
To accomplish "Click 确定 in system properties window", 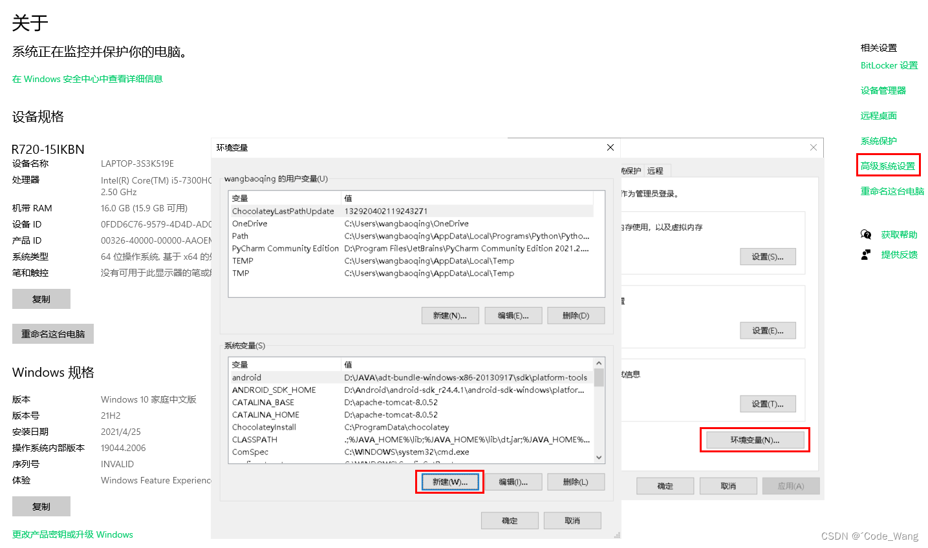I will 665,486.
